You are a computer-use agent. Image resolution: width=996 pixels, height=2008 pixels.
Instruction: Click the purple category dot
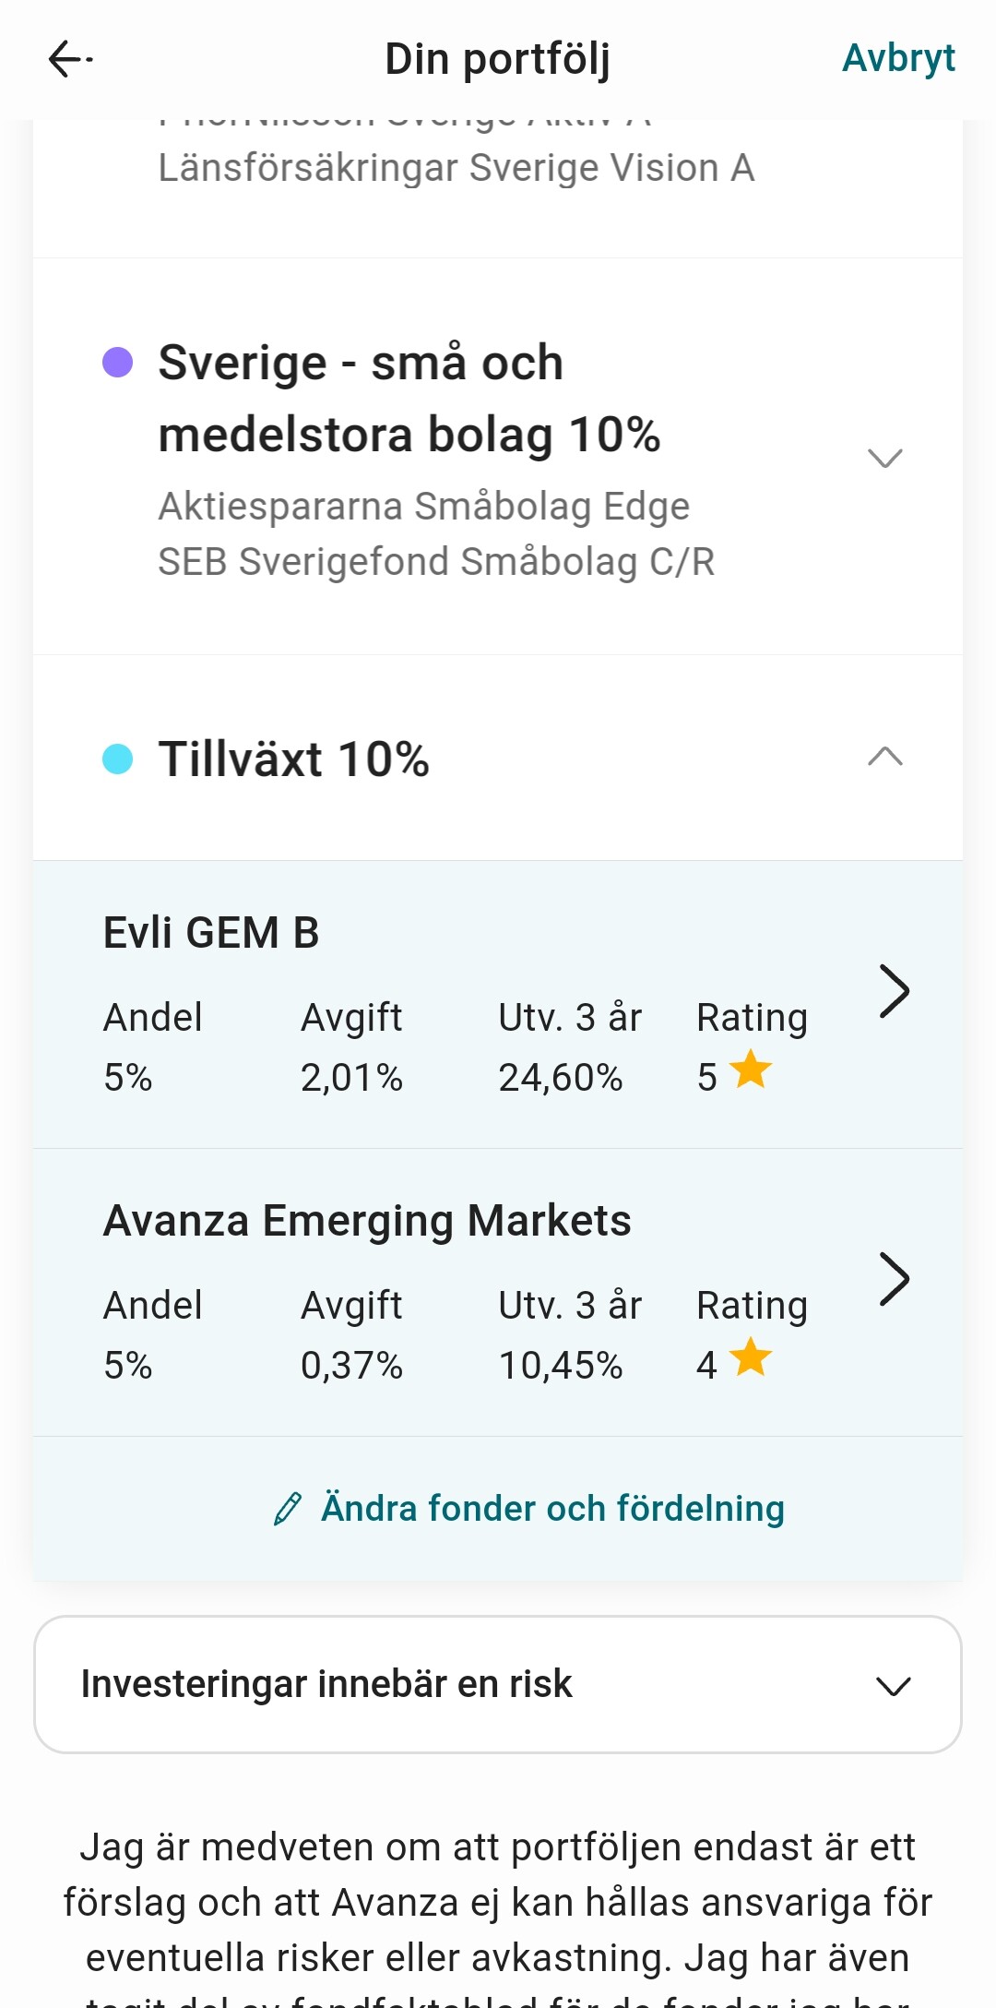click(117, 363)
